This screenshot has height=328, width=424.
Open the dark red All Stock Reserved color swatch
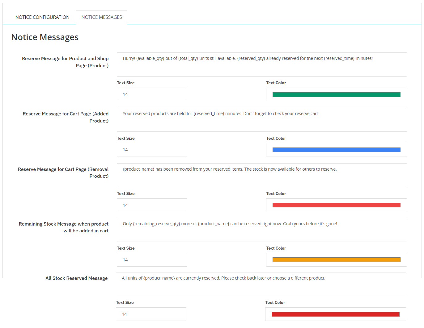pyautogui.click(x=335, y=314)
